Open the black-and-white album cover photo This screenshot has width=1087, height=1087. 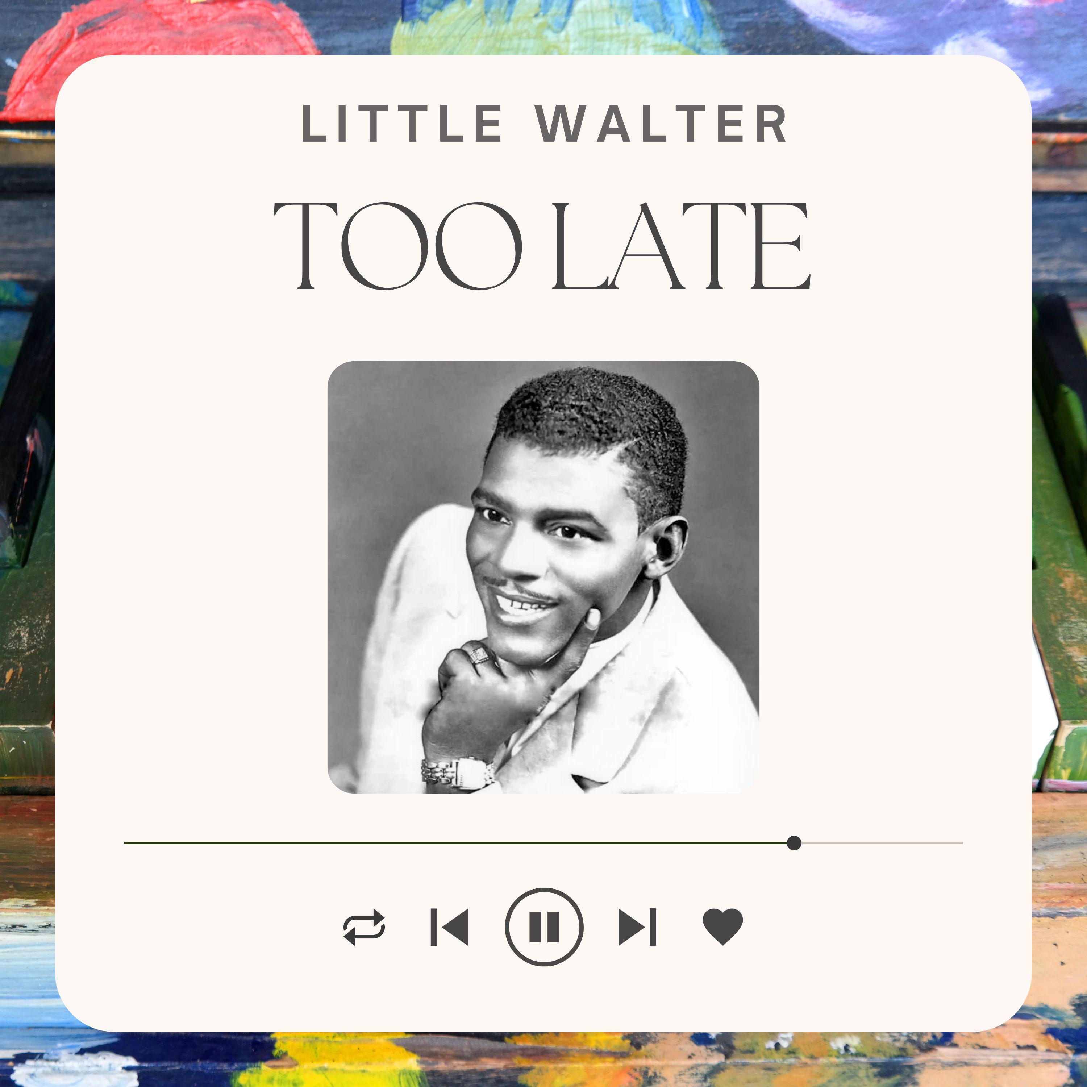point(543,577)
